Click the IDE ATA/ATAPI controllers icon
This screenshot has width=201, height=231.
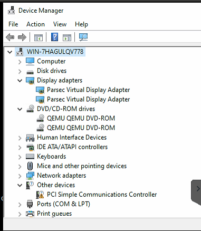(x=30, y=147)
